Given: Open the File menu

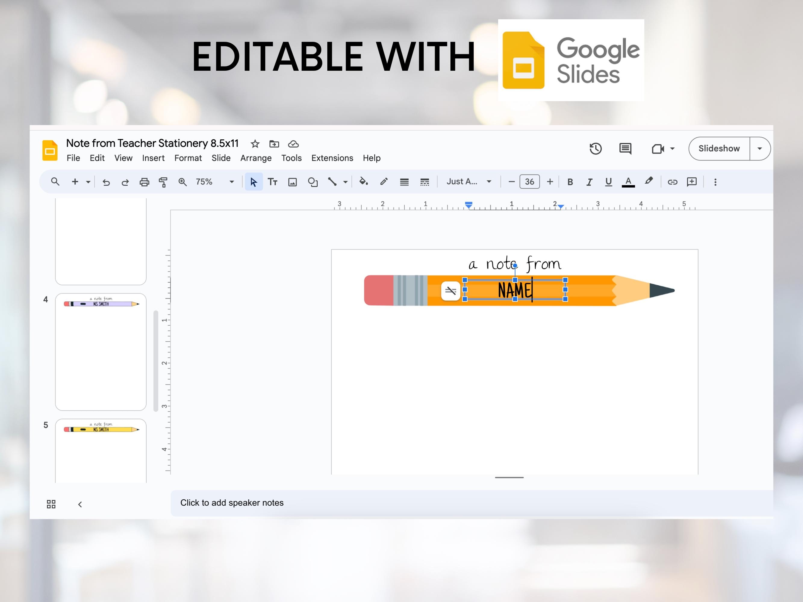Looking at the screenshot, I should point(73,158).
